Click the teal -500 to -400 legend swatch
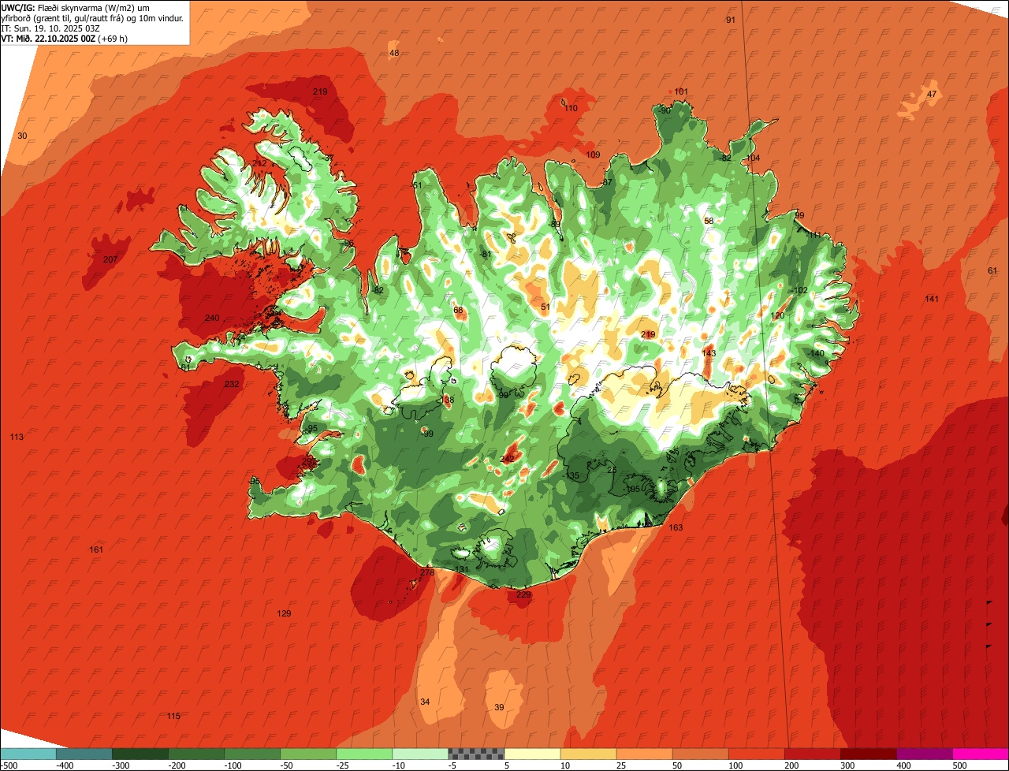This screenshot has width=1009, height=771. [28, 754]
